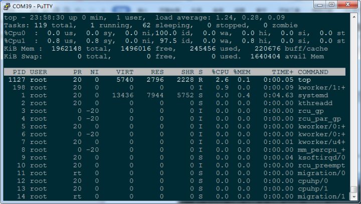Close the COM39 PuTTY window
This screenshot has height=204, width=361.
coord(347,5)
